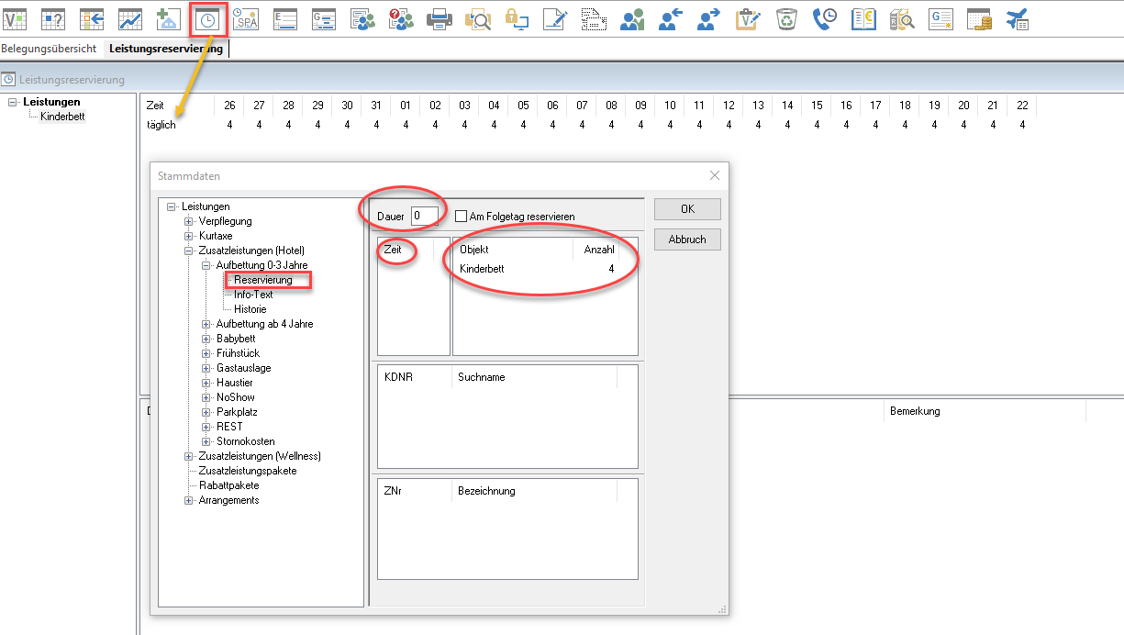Open the clock Leistungsreservierung toolbar icon

pos(208,19)
